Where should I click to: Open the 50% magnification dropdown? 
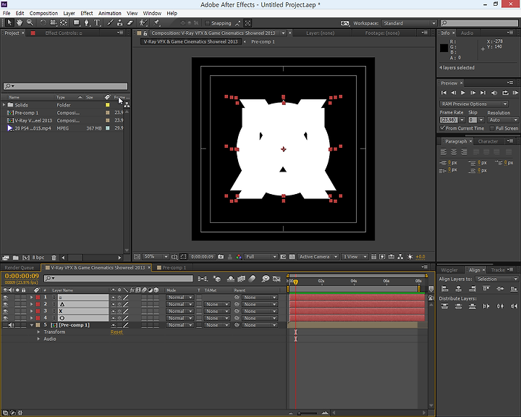(156, 257)
